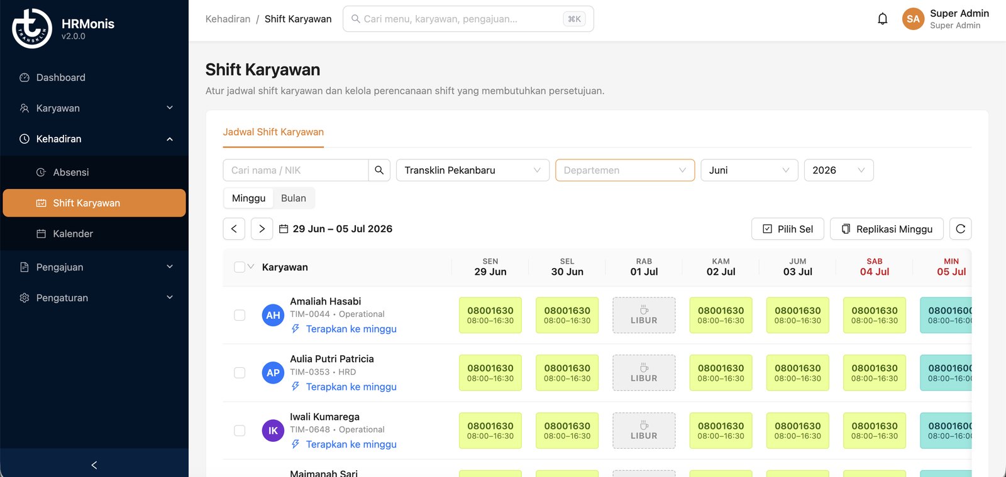
Task: Click the Replikasi Minggu button
Action: (887, 229)
